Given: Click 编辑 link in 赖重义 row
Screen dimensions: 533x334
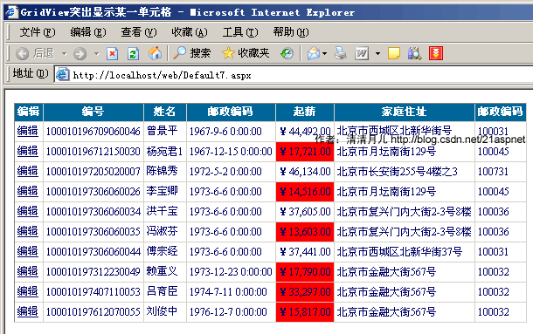Looking at the screenshot, I should [28, 271].
